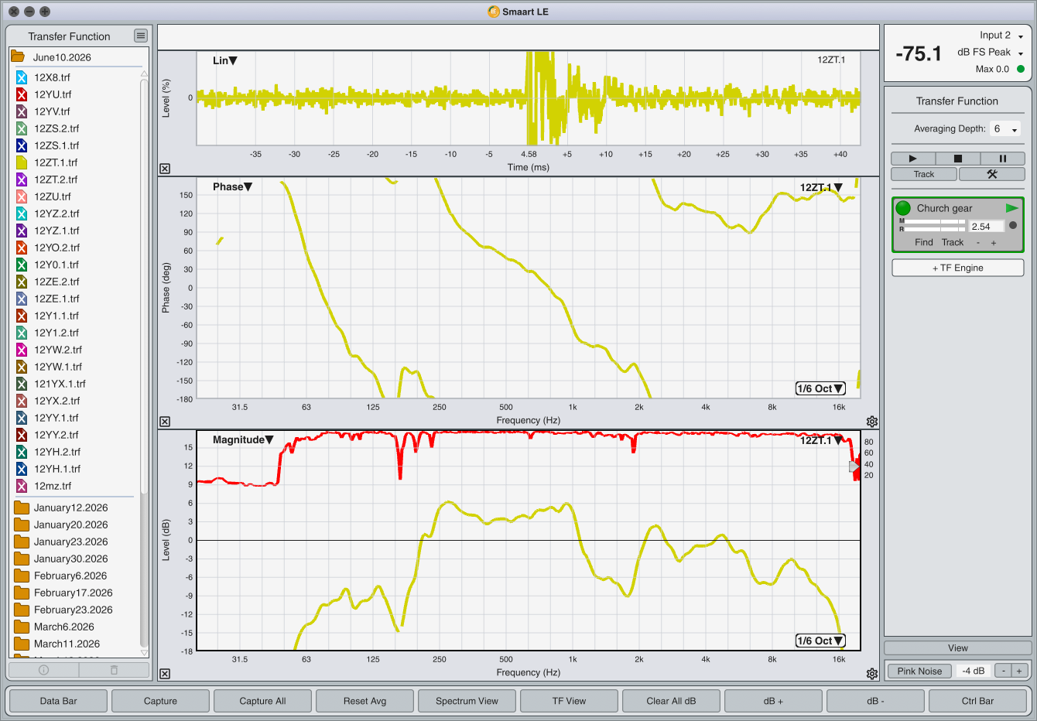Toggle the Church gear engine green indicator

point(903,208)
